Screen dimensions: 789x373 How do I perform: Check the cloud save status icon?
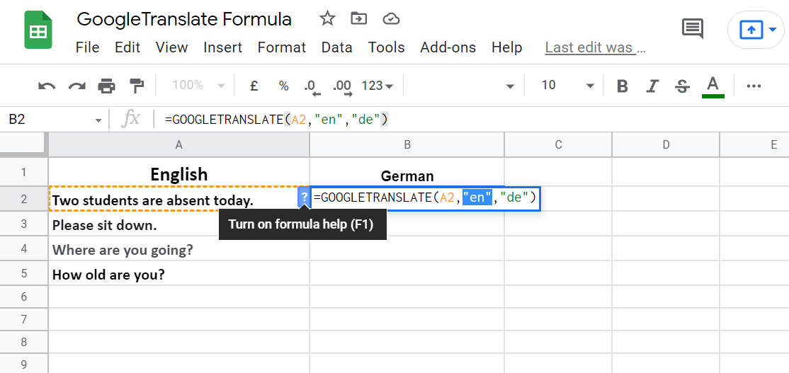[390, 19]
